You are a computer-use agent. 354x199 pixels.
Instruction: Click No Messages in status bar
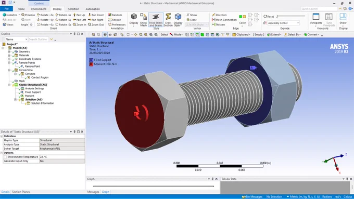tap(252, 197)
